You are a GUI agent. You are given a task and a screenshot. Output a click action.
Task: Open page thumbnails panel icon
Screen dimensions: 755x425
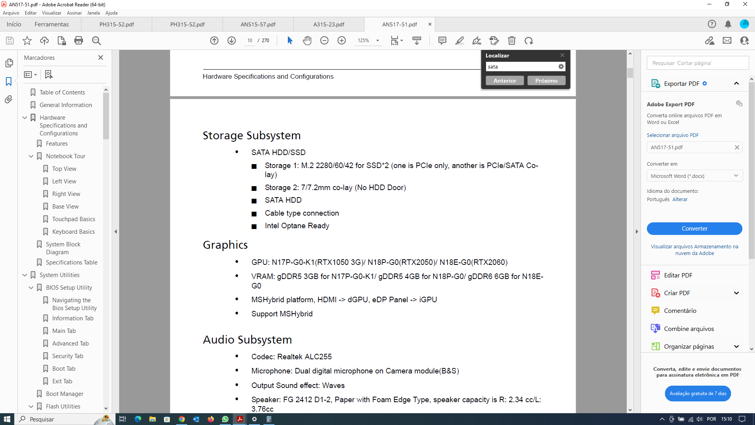[9, 63]
